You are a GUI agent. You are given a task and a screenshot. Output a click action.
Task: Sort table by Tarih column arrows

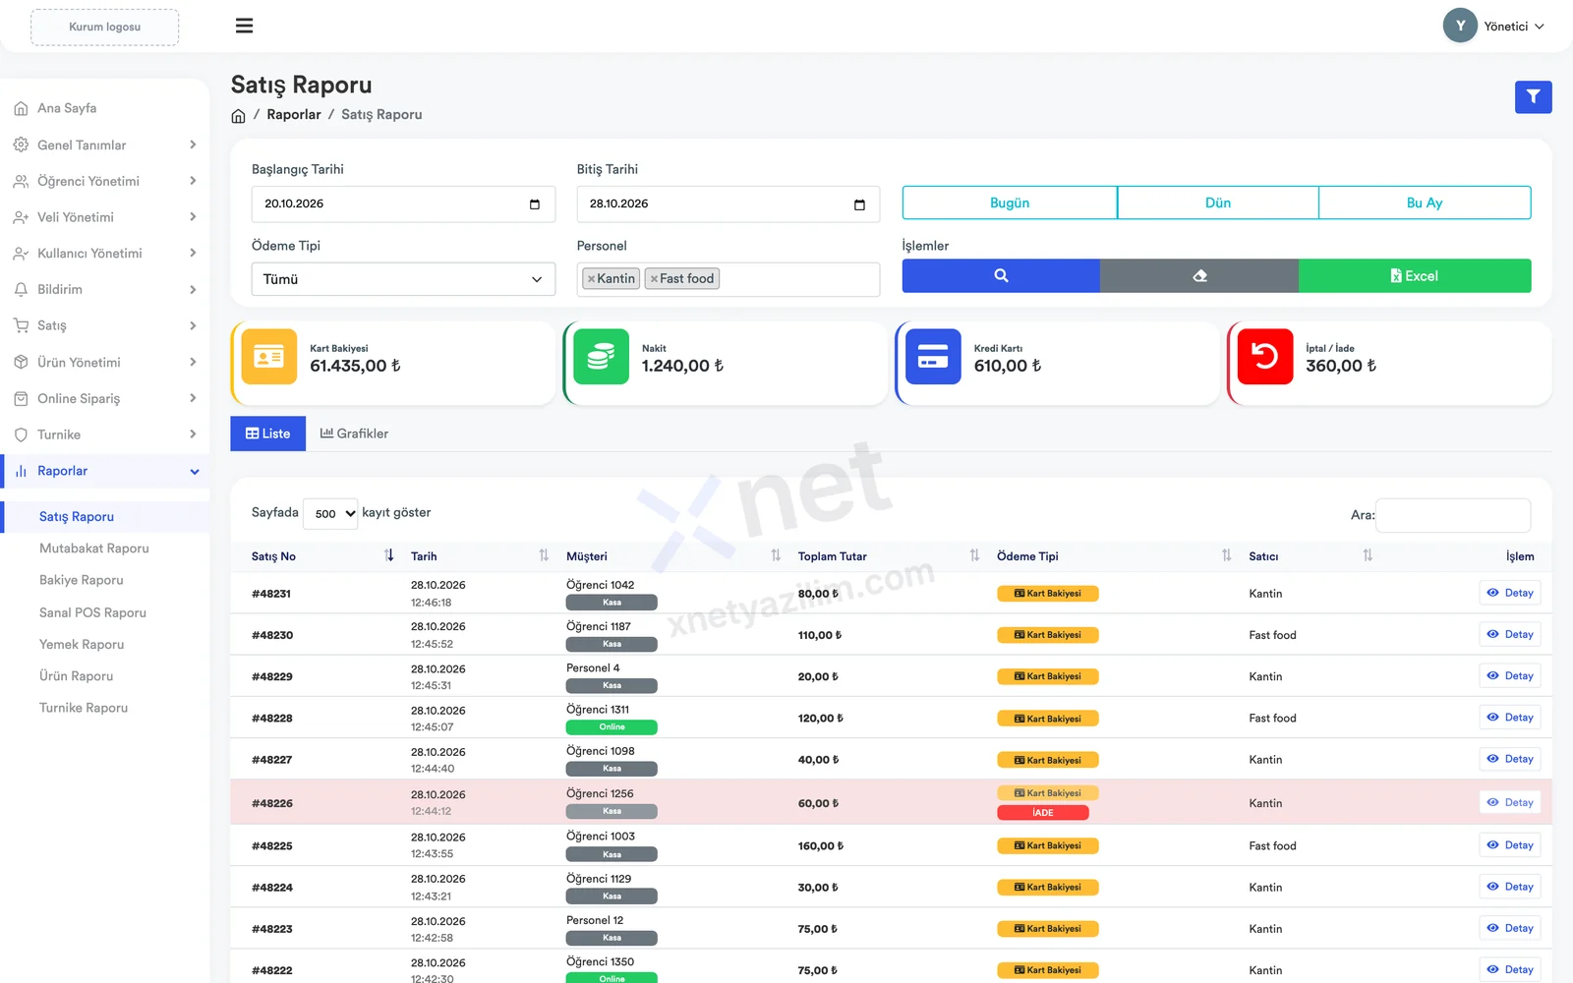544,556
